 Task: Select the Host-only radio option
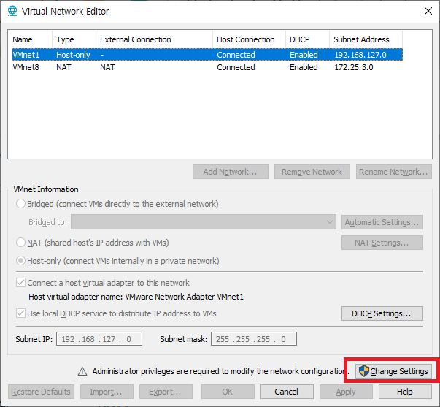coord(20,261)
